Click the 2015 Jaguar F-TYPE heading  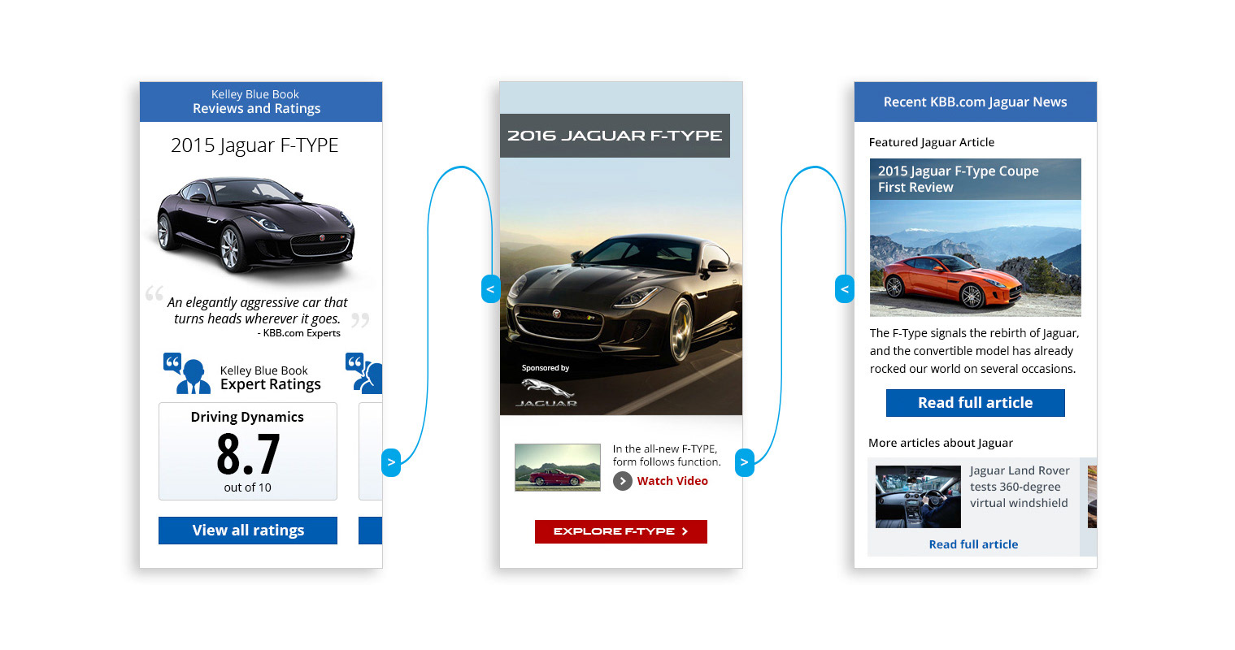point(254,145)
